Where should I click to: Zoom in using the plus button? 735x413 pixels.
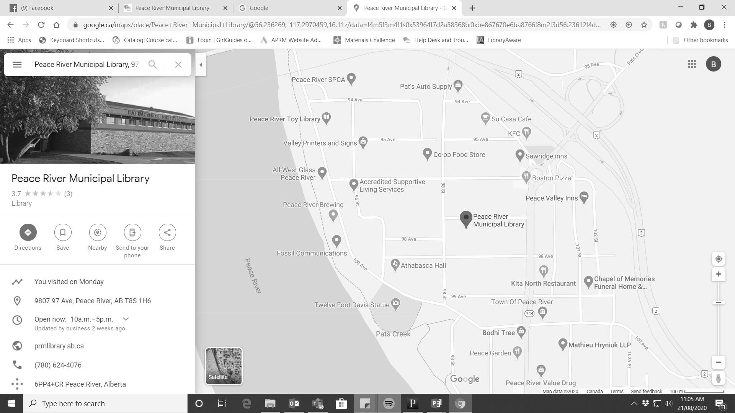point(719,274)
